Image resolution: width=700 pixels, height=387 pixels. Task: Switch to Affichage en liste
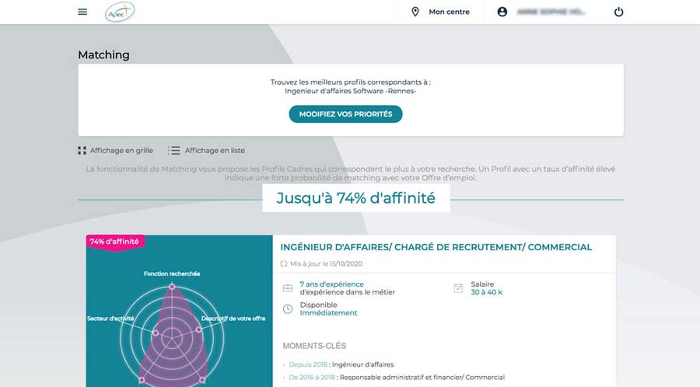215,151
